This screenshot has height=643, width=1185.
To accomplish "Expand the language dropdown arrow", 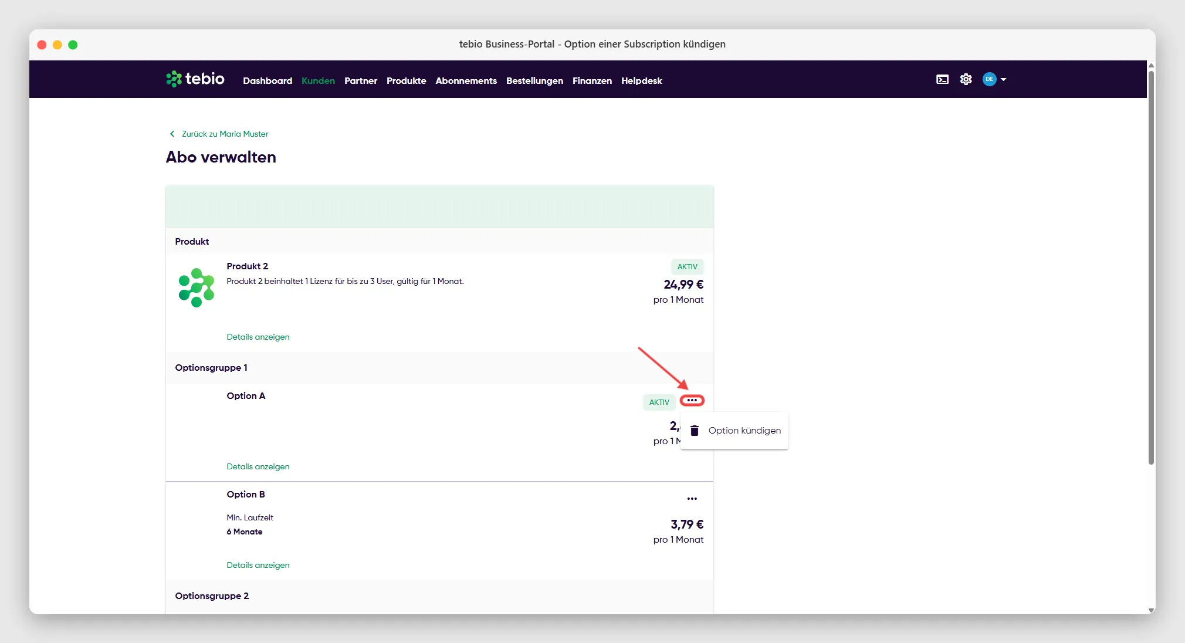I will [1003, 79].
